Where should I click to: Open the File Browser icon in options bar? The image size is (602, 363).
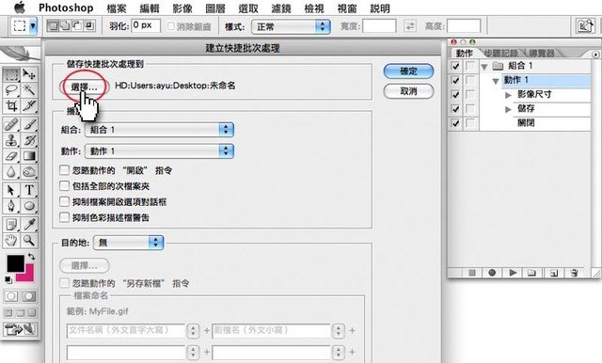(x=585, y=26)
